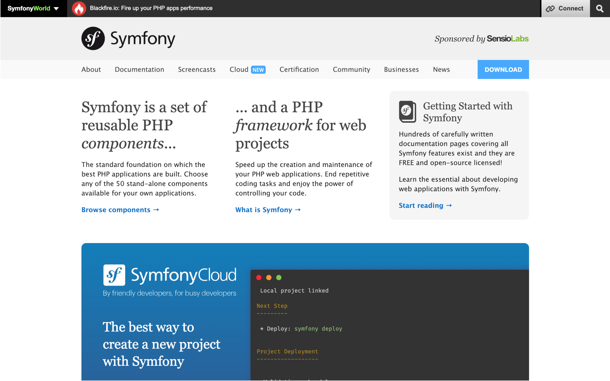
Task: Follow the Browse components link
Action: coord(120,210)
